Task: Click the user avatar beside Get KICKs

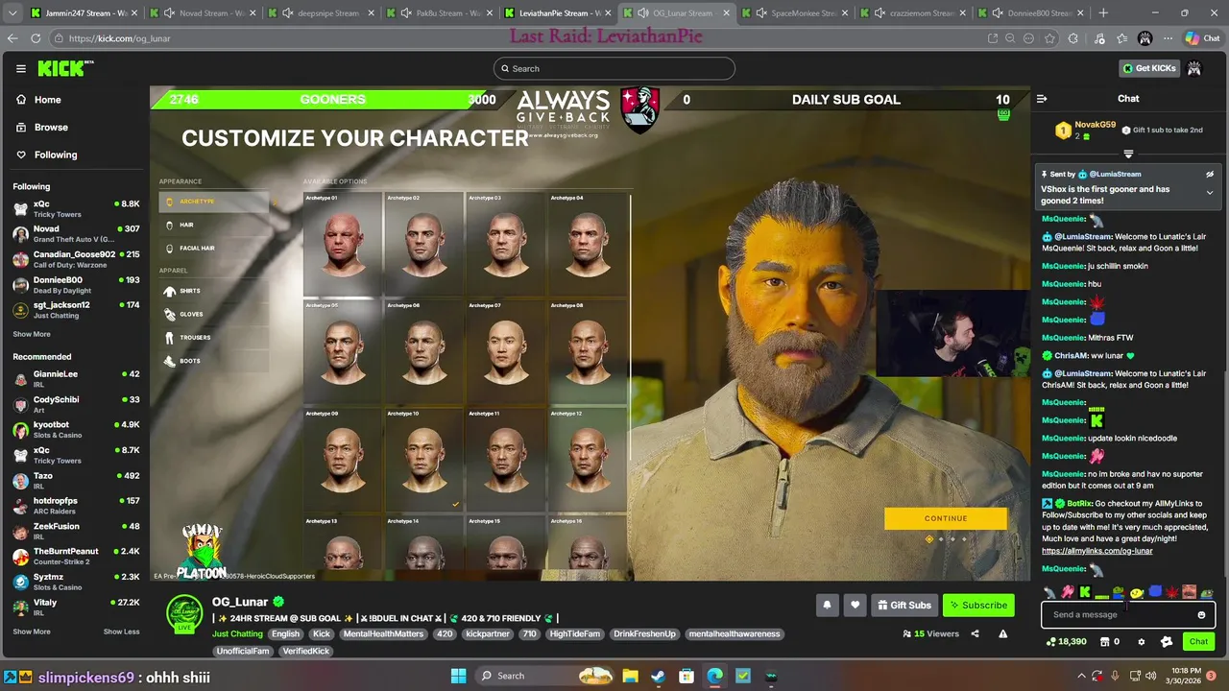Action: click(x=1194, y=68)
